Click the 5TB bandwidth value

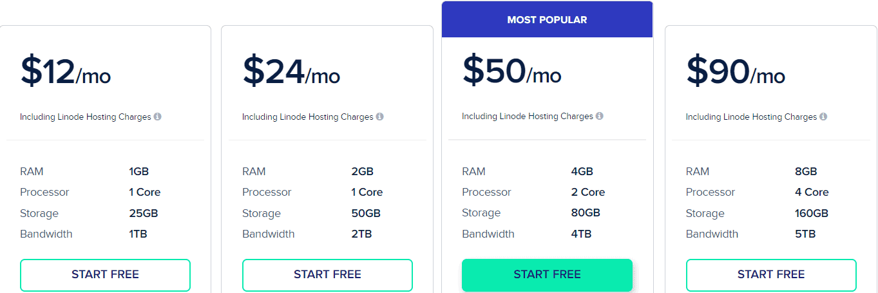805,234
